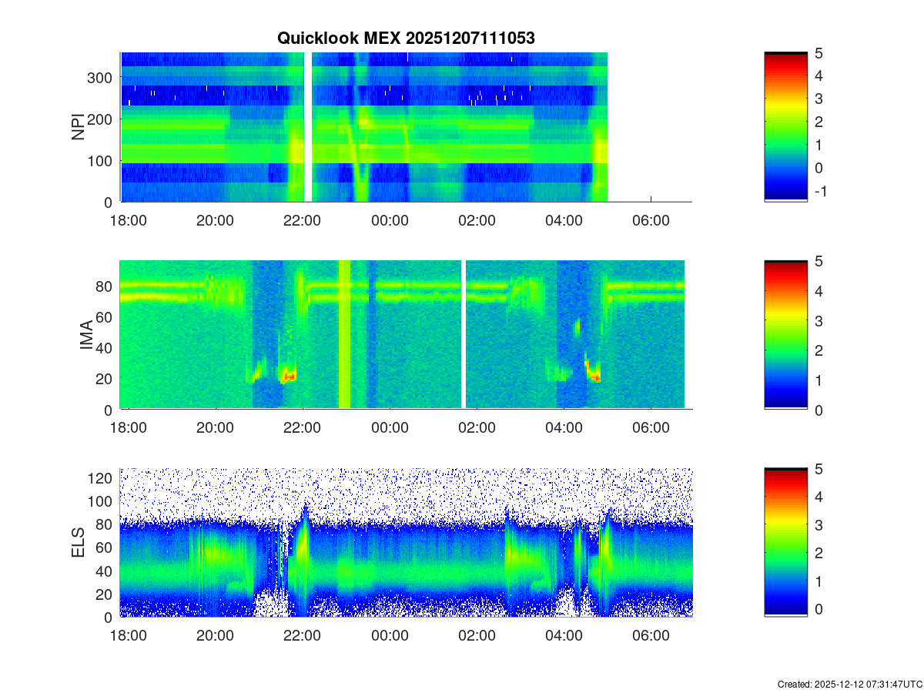Select the NPI y-axis label
924x693 pixels.
coord(79,127)
